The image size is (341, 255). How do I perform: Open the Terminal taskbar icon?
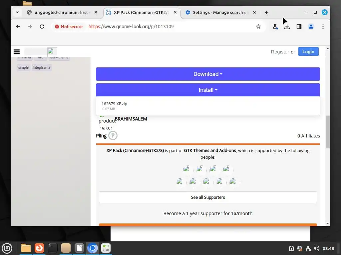tap(53, 248)
